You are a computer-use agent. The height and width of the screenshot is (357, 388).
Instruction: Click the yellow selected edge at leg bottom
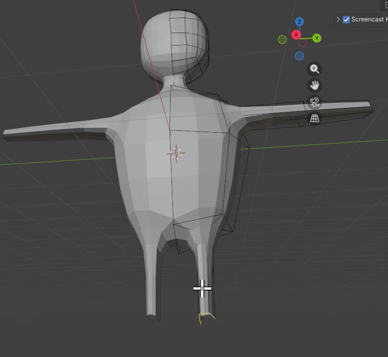207,318
